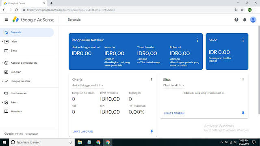Click the Akun gear icon
Viewport: 260px width, 146px height.
click(x=6, y=102)
